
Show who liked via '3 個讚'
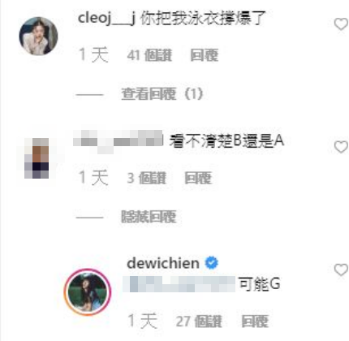(146, 179)
